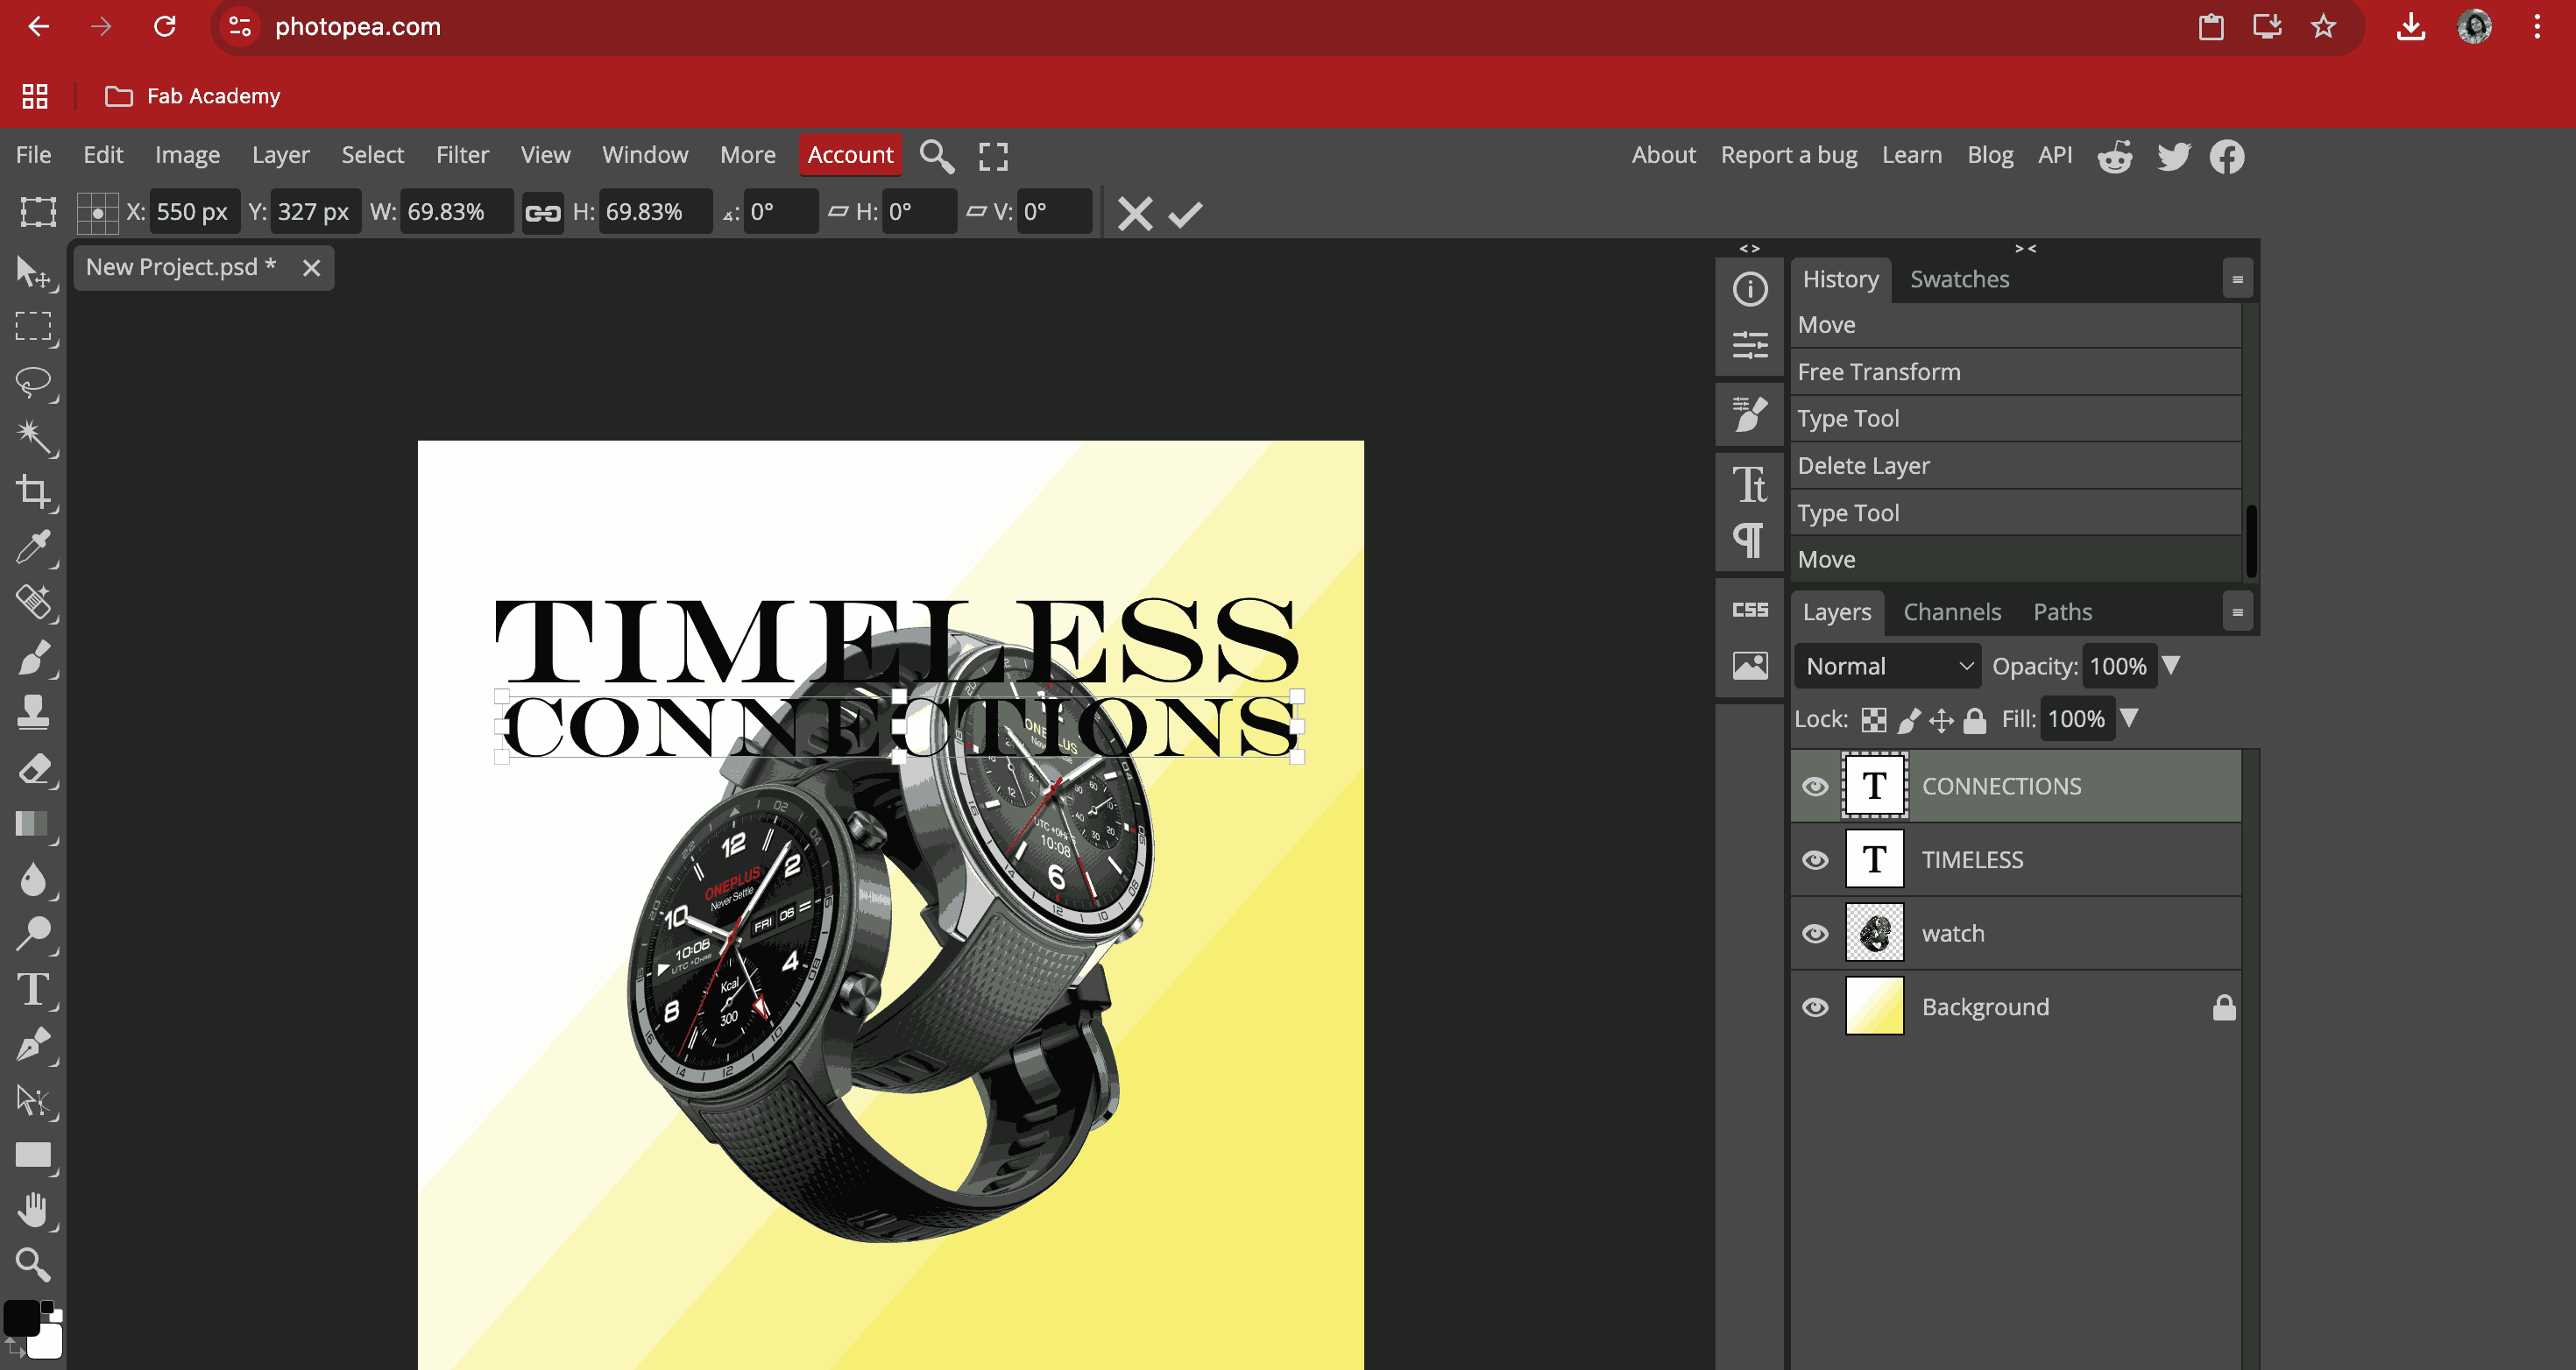Switch to the Channels tab
Screen dimensions: 2576x1370
[1951, 612]
